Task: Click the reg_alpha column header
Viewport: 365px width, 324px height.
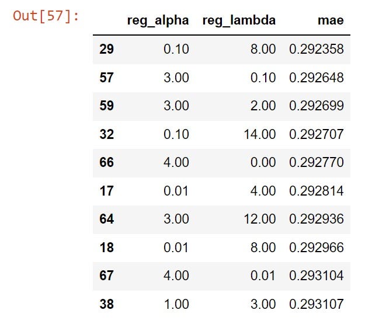Action: click(158, 20)
